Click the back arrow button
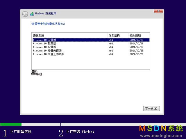 tap(25, 14)
